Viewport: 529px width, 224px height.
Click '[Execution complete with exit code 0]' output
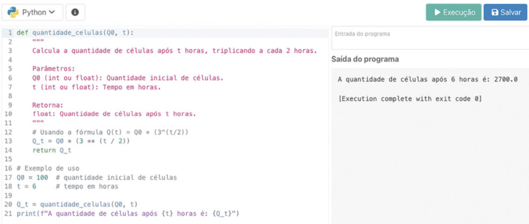pyautogui.click(x=410, y=99)
